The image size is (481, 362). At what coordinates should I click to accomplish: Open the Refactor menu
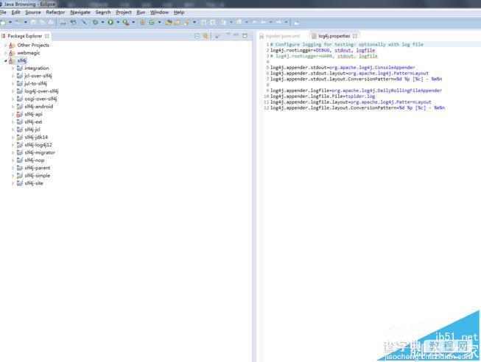[x=55, y=13]
